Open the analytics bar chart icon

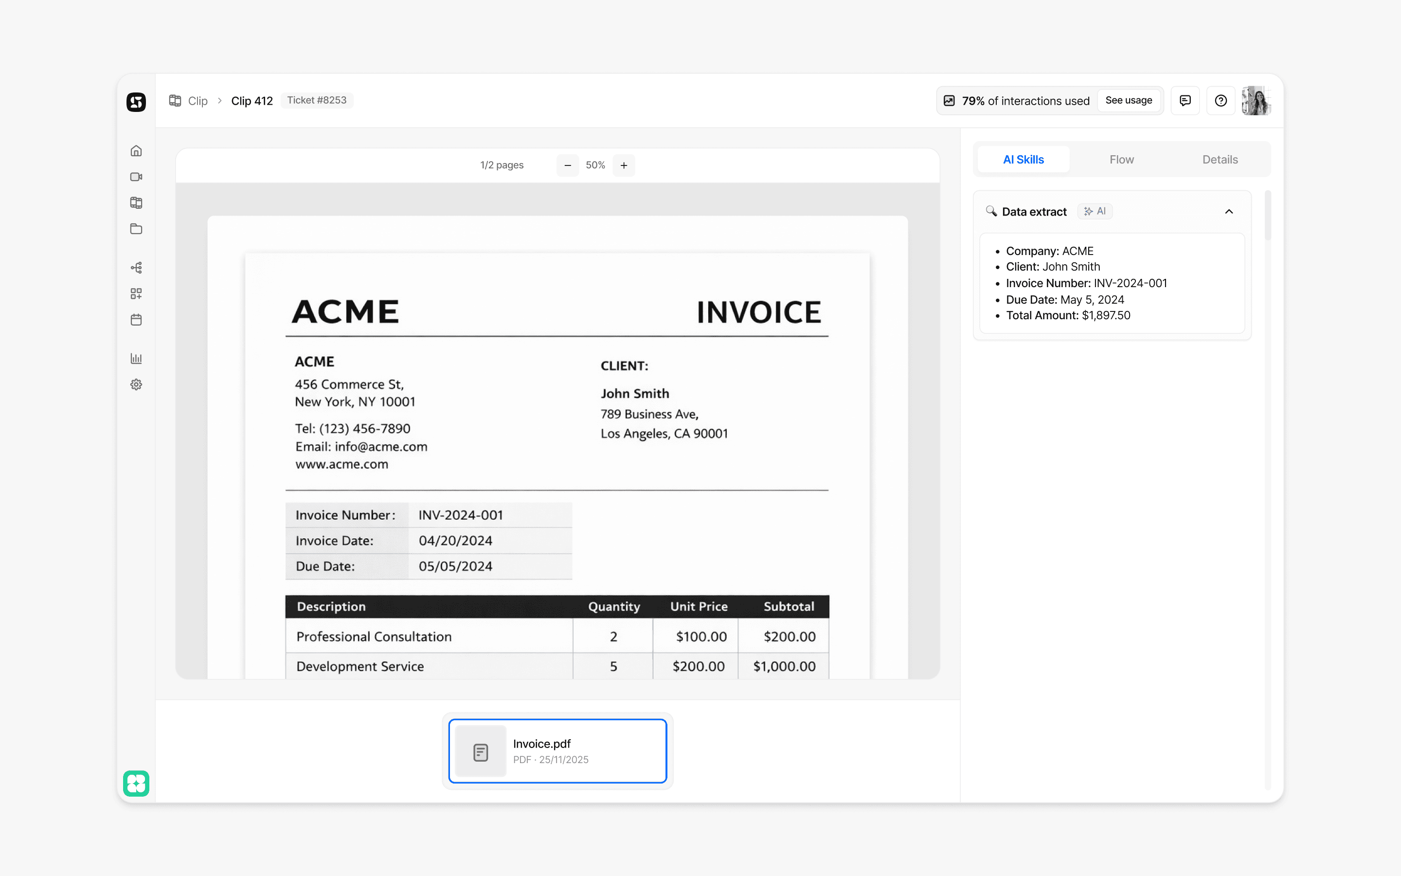tap(136, 359)
